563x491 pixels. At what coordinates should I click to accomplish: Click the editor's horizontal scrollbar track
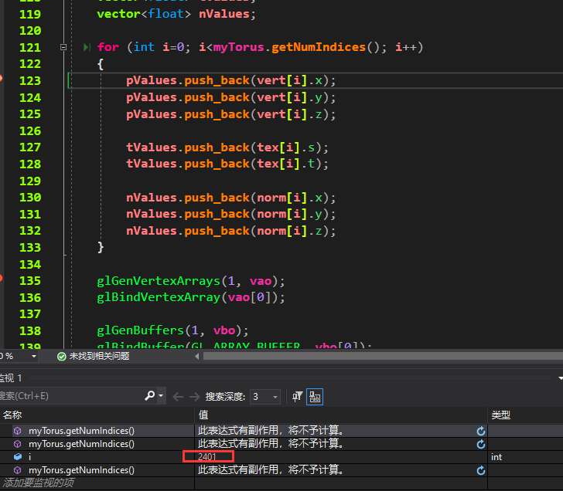point(383,356)
